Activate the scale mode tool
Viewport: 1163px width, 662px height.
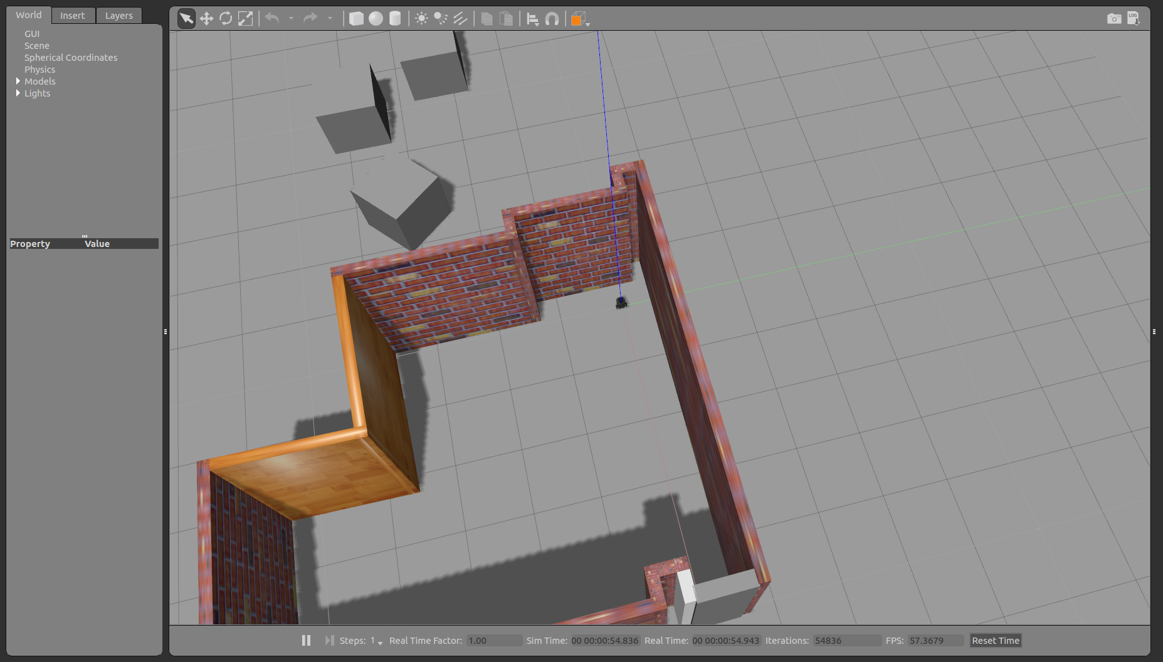[x=246, y=19]
